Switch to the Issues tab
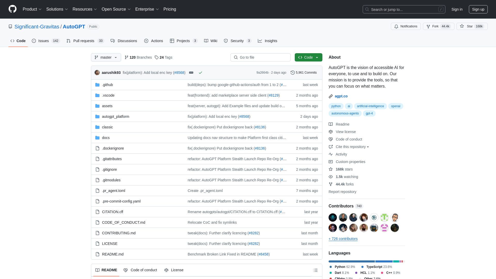 coord(46,41)
